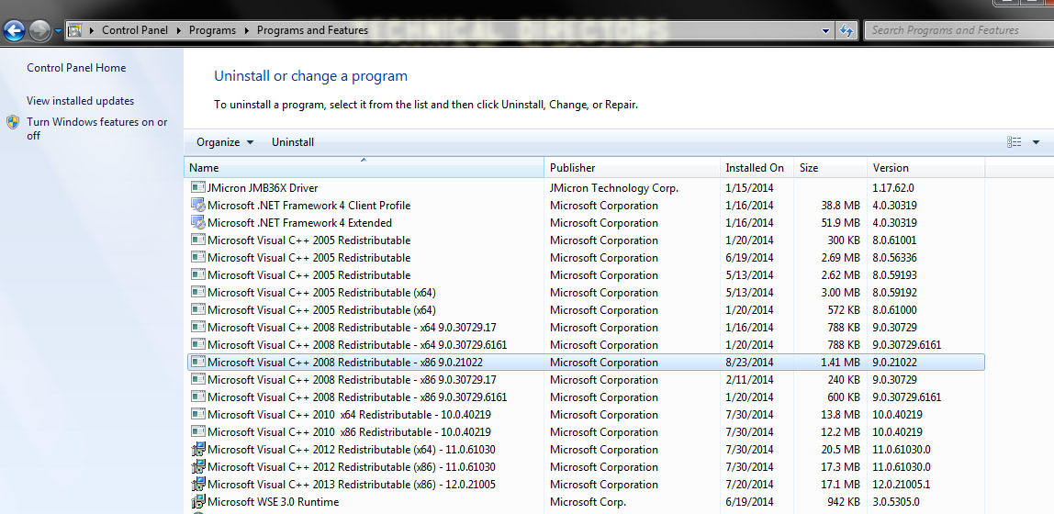The height and width of the screenshot is (514, 1054).
Task: Select Visual C++ 2008 x86 9.0.30729.6161 entry
Action: pyautogui.click(x=584, y=397)
